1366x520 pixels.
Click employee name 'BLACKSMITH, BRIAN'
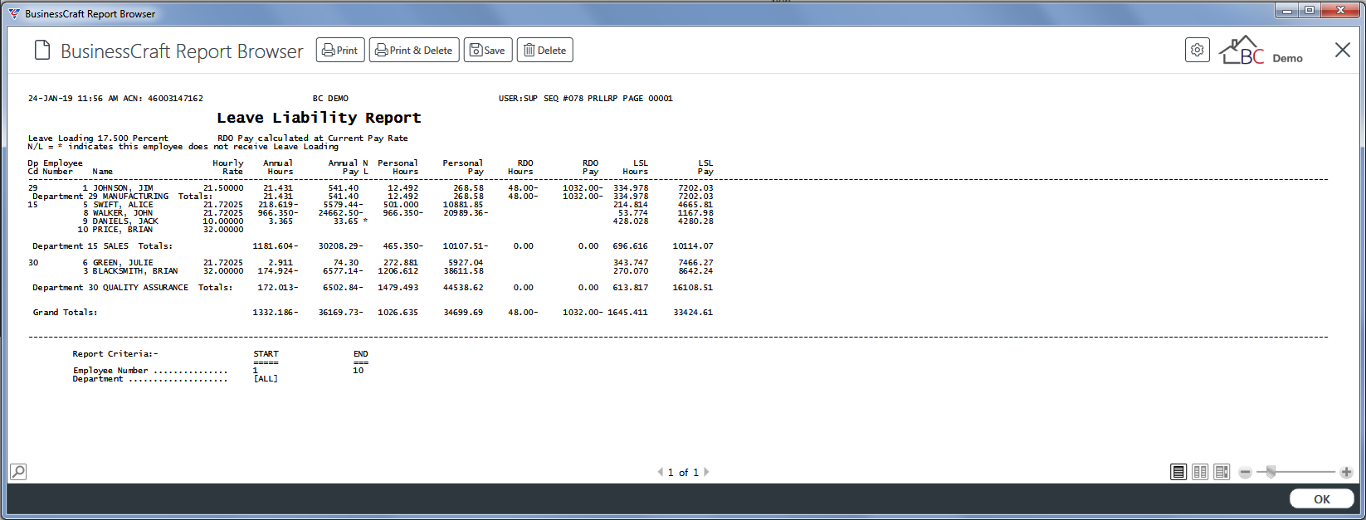click(135, 271)
